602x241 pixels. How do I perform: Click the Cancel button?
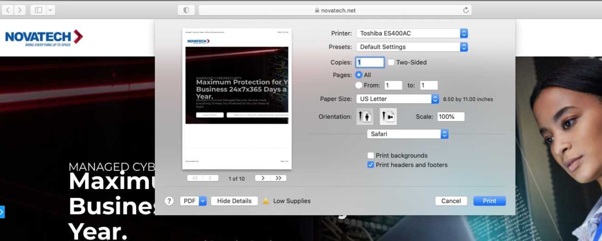point(451,201)
